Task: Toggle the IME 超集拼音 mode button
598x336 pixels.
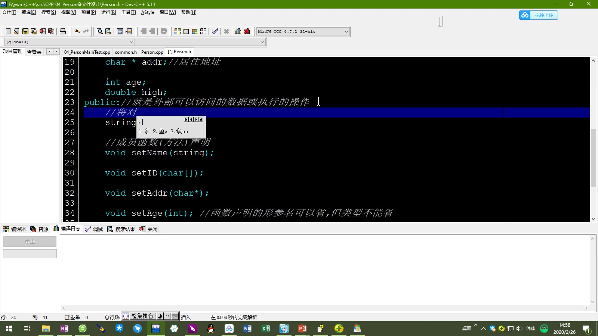Action: pyautogui.click(x=142, y=316)
